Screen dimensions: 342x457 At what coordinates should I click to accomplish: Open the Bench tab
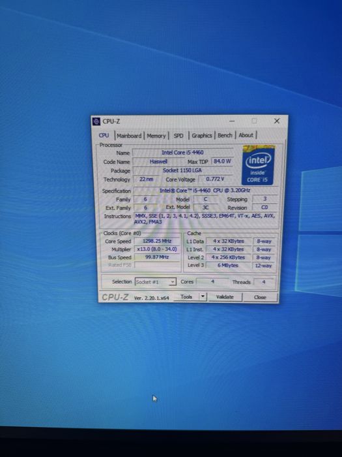[x=225, y=135]
